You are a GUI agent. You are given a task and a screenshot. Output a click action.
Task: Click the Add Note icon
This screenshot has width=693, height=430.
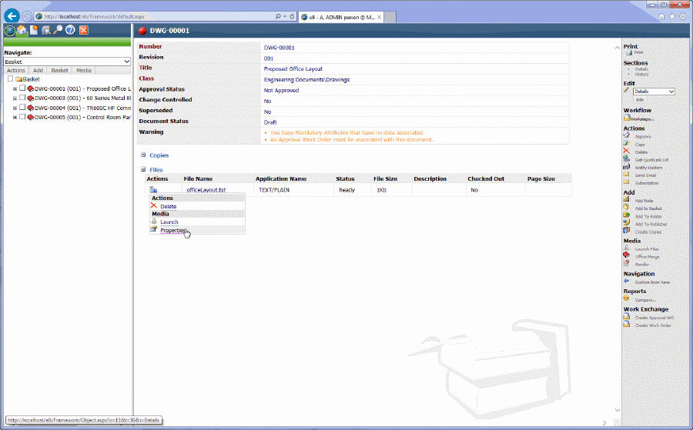point(626,199)
